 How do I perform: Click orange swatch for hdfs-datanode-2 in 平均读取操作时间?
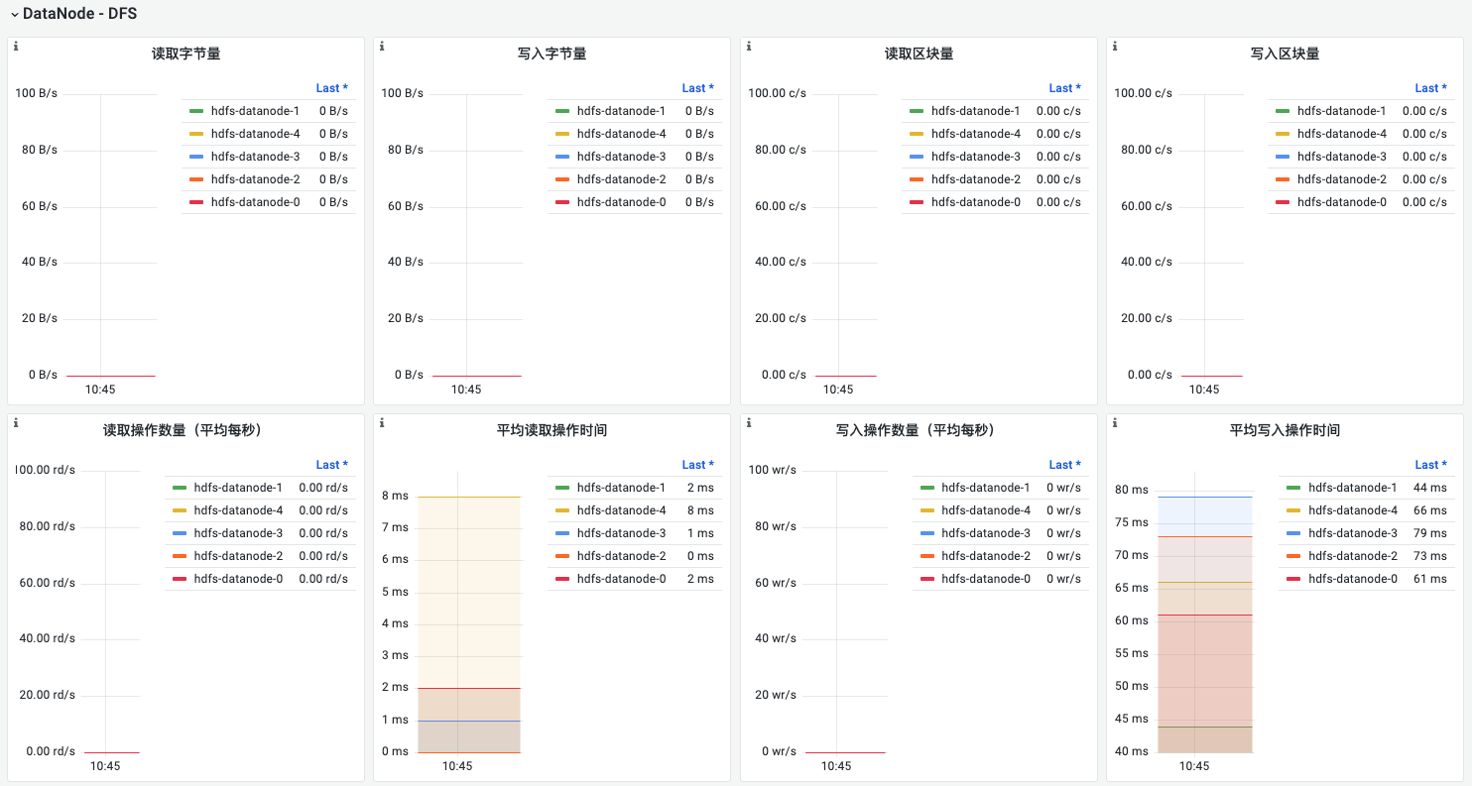click(x=562, y=556)
